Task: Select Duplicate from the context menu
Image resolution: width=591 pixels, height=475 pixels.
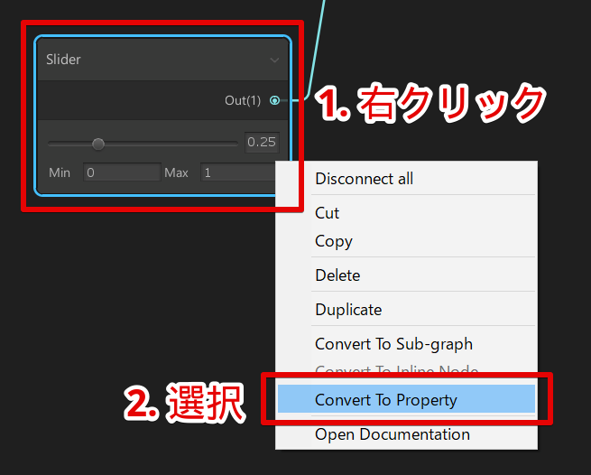Action: [x=406, y=310]
